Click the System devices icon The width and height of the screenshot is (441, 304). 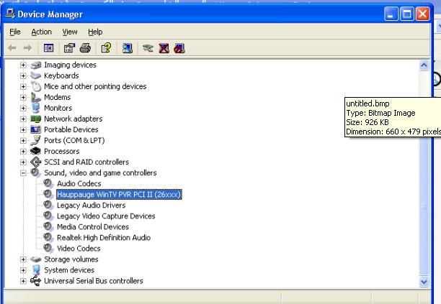click(x=36, y=270)
